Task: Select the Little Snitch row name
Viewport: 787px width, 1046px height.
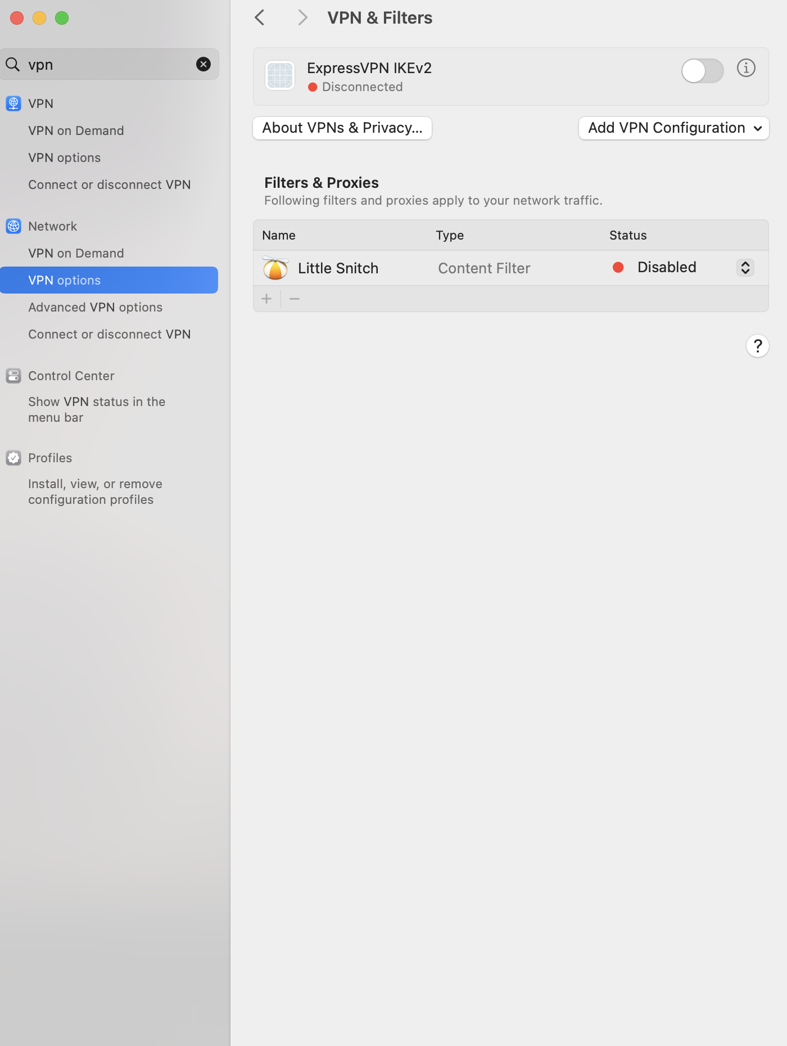Action: [x=338, y=268]
